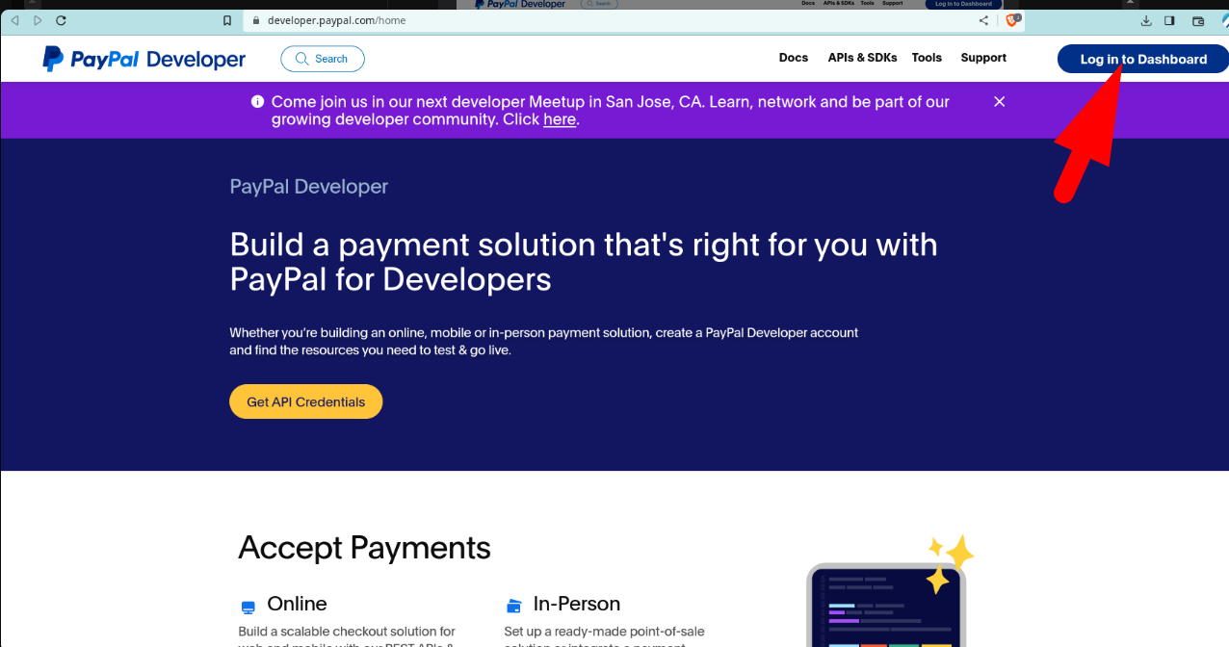Click the Online payments icon

(x=248, y=606)
